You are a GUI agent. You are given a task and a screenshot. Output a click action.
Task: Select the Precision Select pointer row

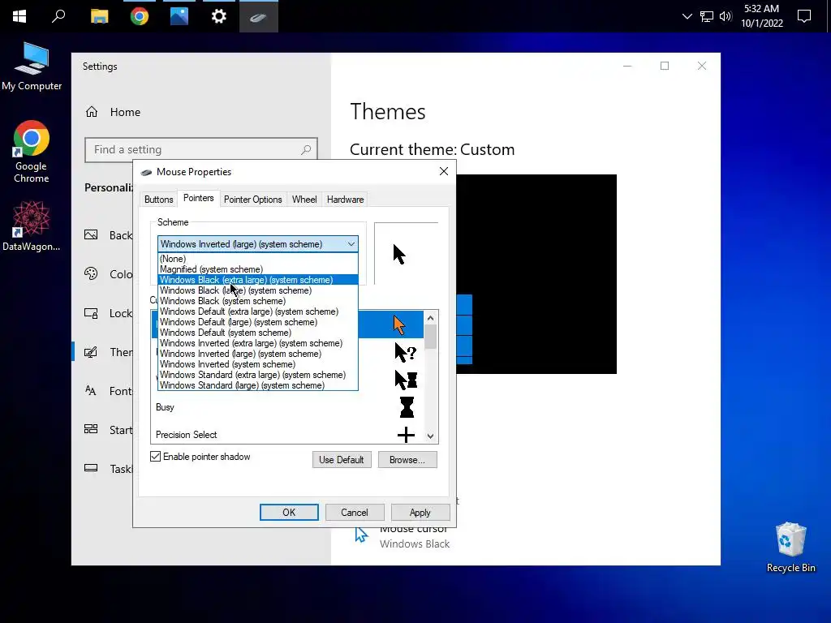(x=288, y=435)
